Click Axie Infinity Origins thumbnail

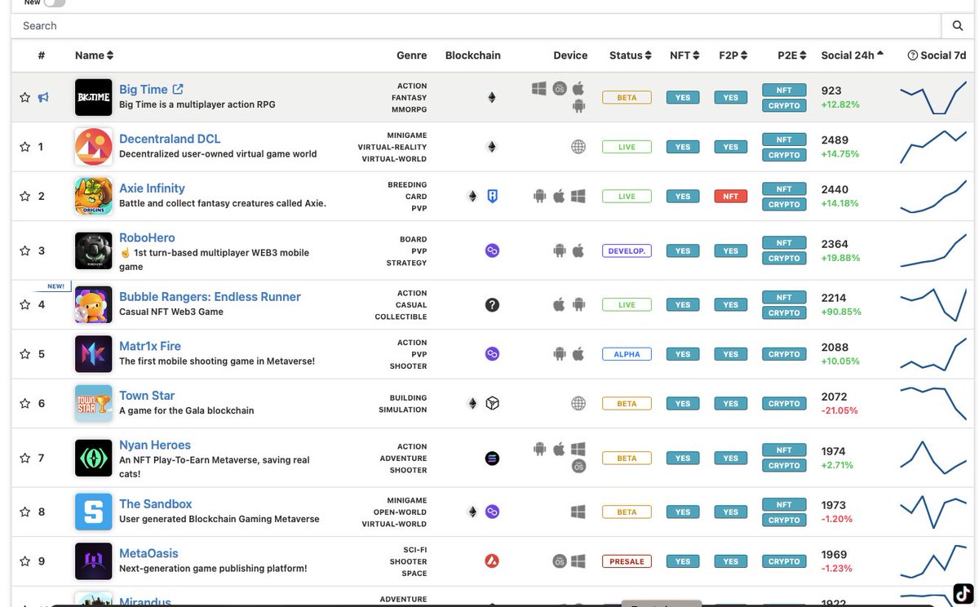click(x=94, y=196)
